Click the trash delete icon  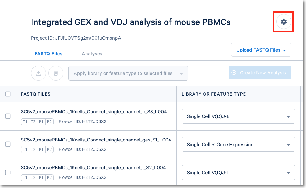click(x=56, y=73)
